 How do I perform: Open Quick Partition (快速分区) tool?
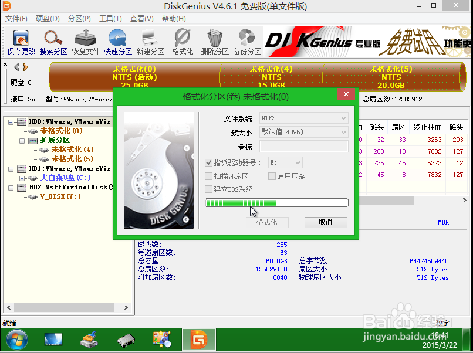[118, 42]
